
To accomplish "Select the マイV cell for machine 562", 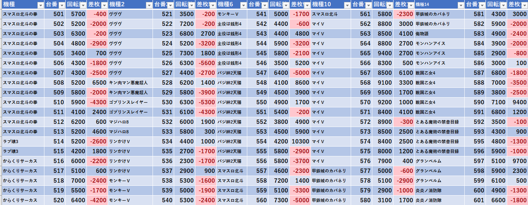I will click(x=331, y=24).
